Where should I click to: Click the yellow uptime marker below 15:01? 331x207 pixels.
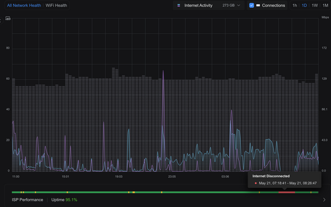(67, 192)
